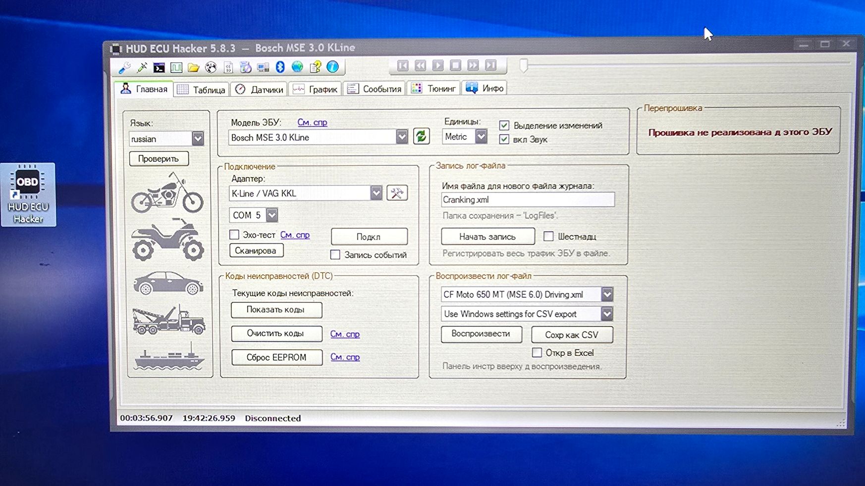
Task: Fast forward the log playback
Action: click(x=473, y=65)
